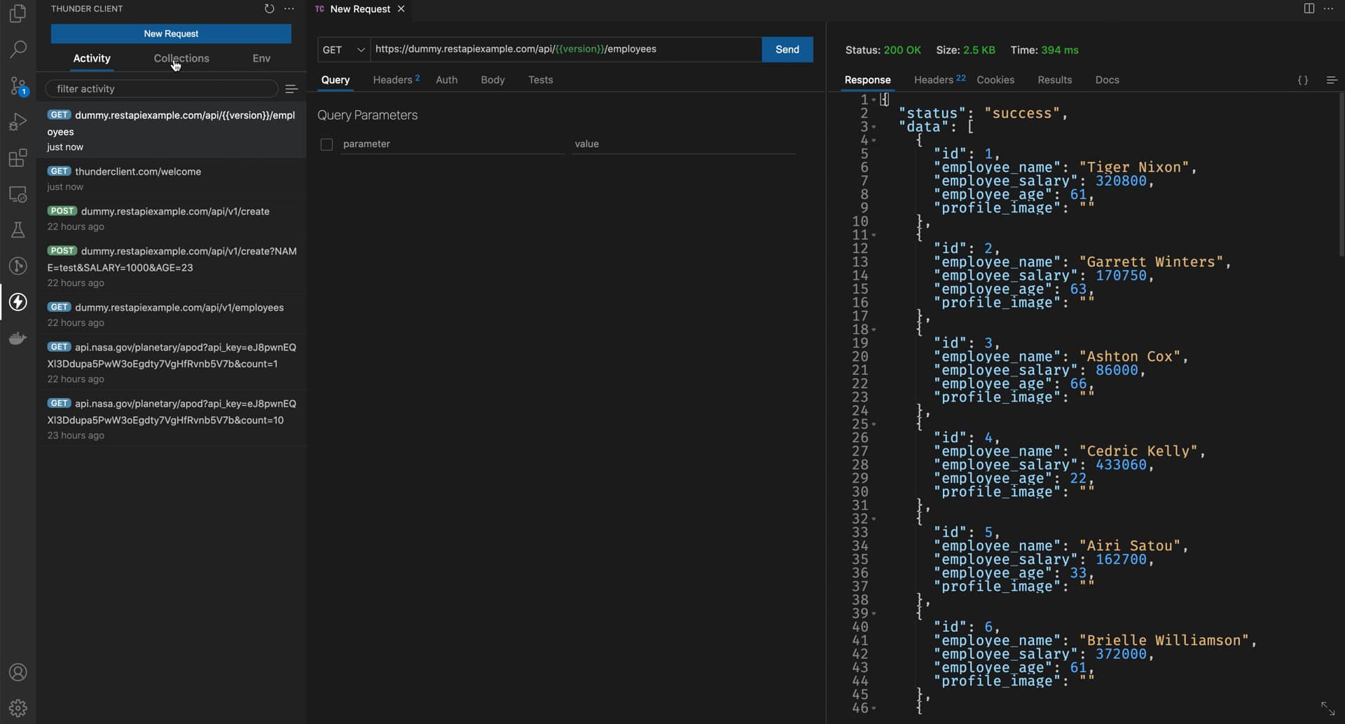Select the Docker whale icon in sidebar

18,339
